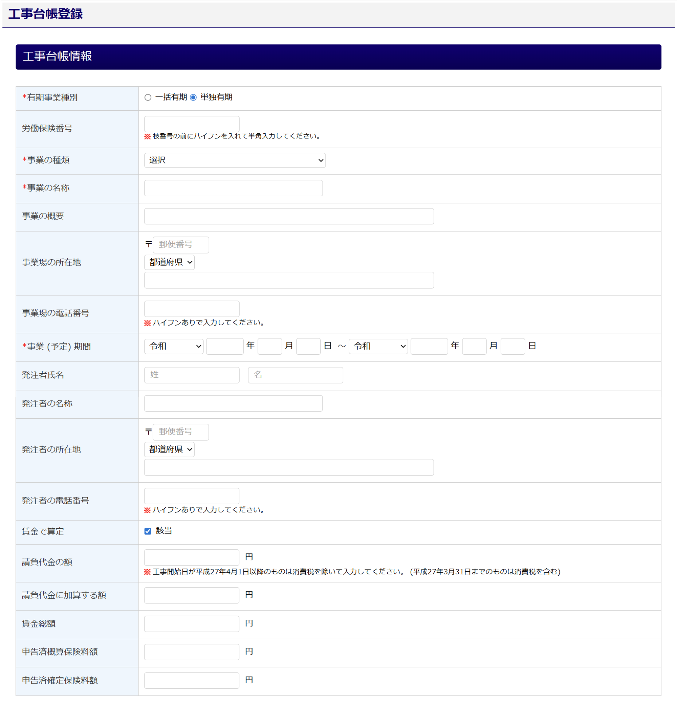The width and height of the screenshot is (677, 705).
Task: Select the 一括有期 radio button
Action: click(x=148, y=97)
